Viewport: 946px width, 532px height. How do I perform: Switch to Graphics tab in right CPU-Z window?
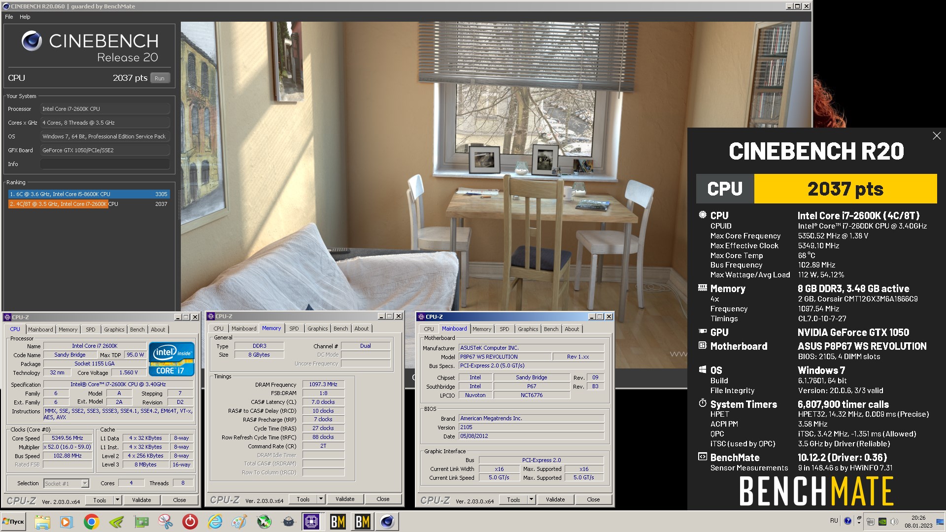pyautogui.click(x=528, y=329)
